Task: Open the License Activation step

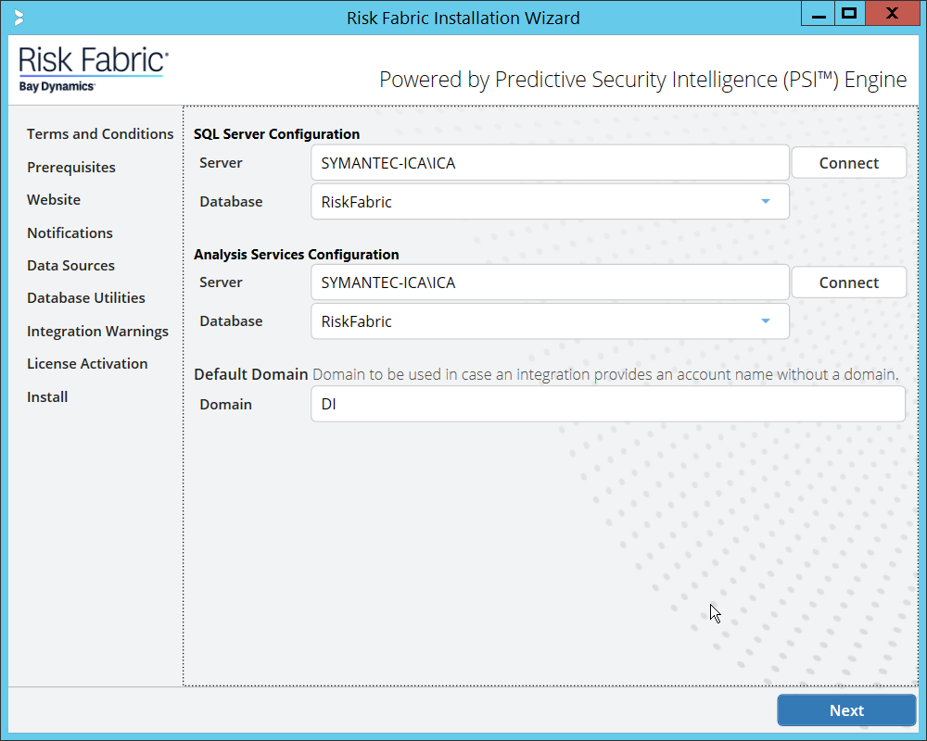Action: (87, 364)
